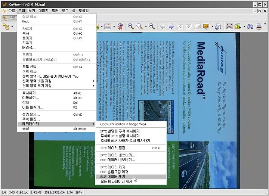Open the 이미지 menu

(43, 11)
